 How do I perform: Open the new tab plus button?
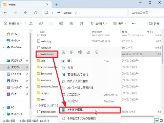click(x=56, y=5)
